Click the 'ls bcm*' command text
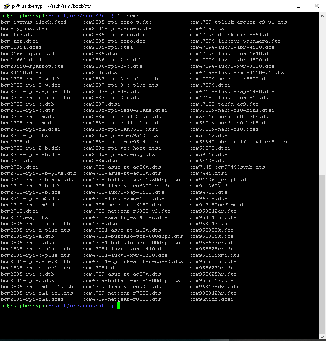The height and width of the screenshot is (341, 326). [128, 16]
